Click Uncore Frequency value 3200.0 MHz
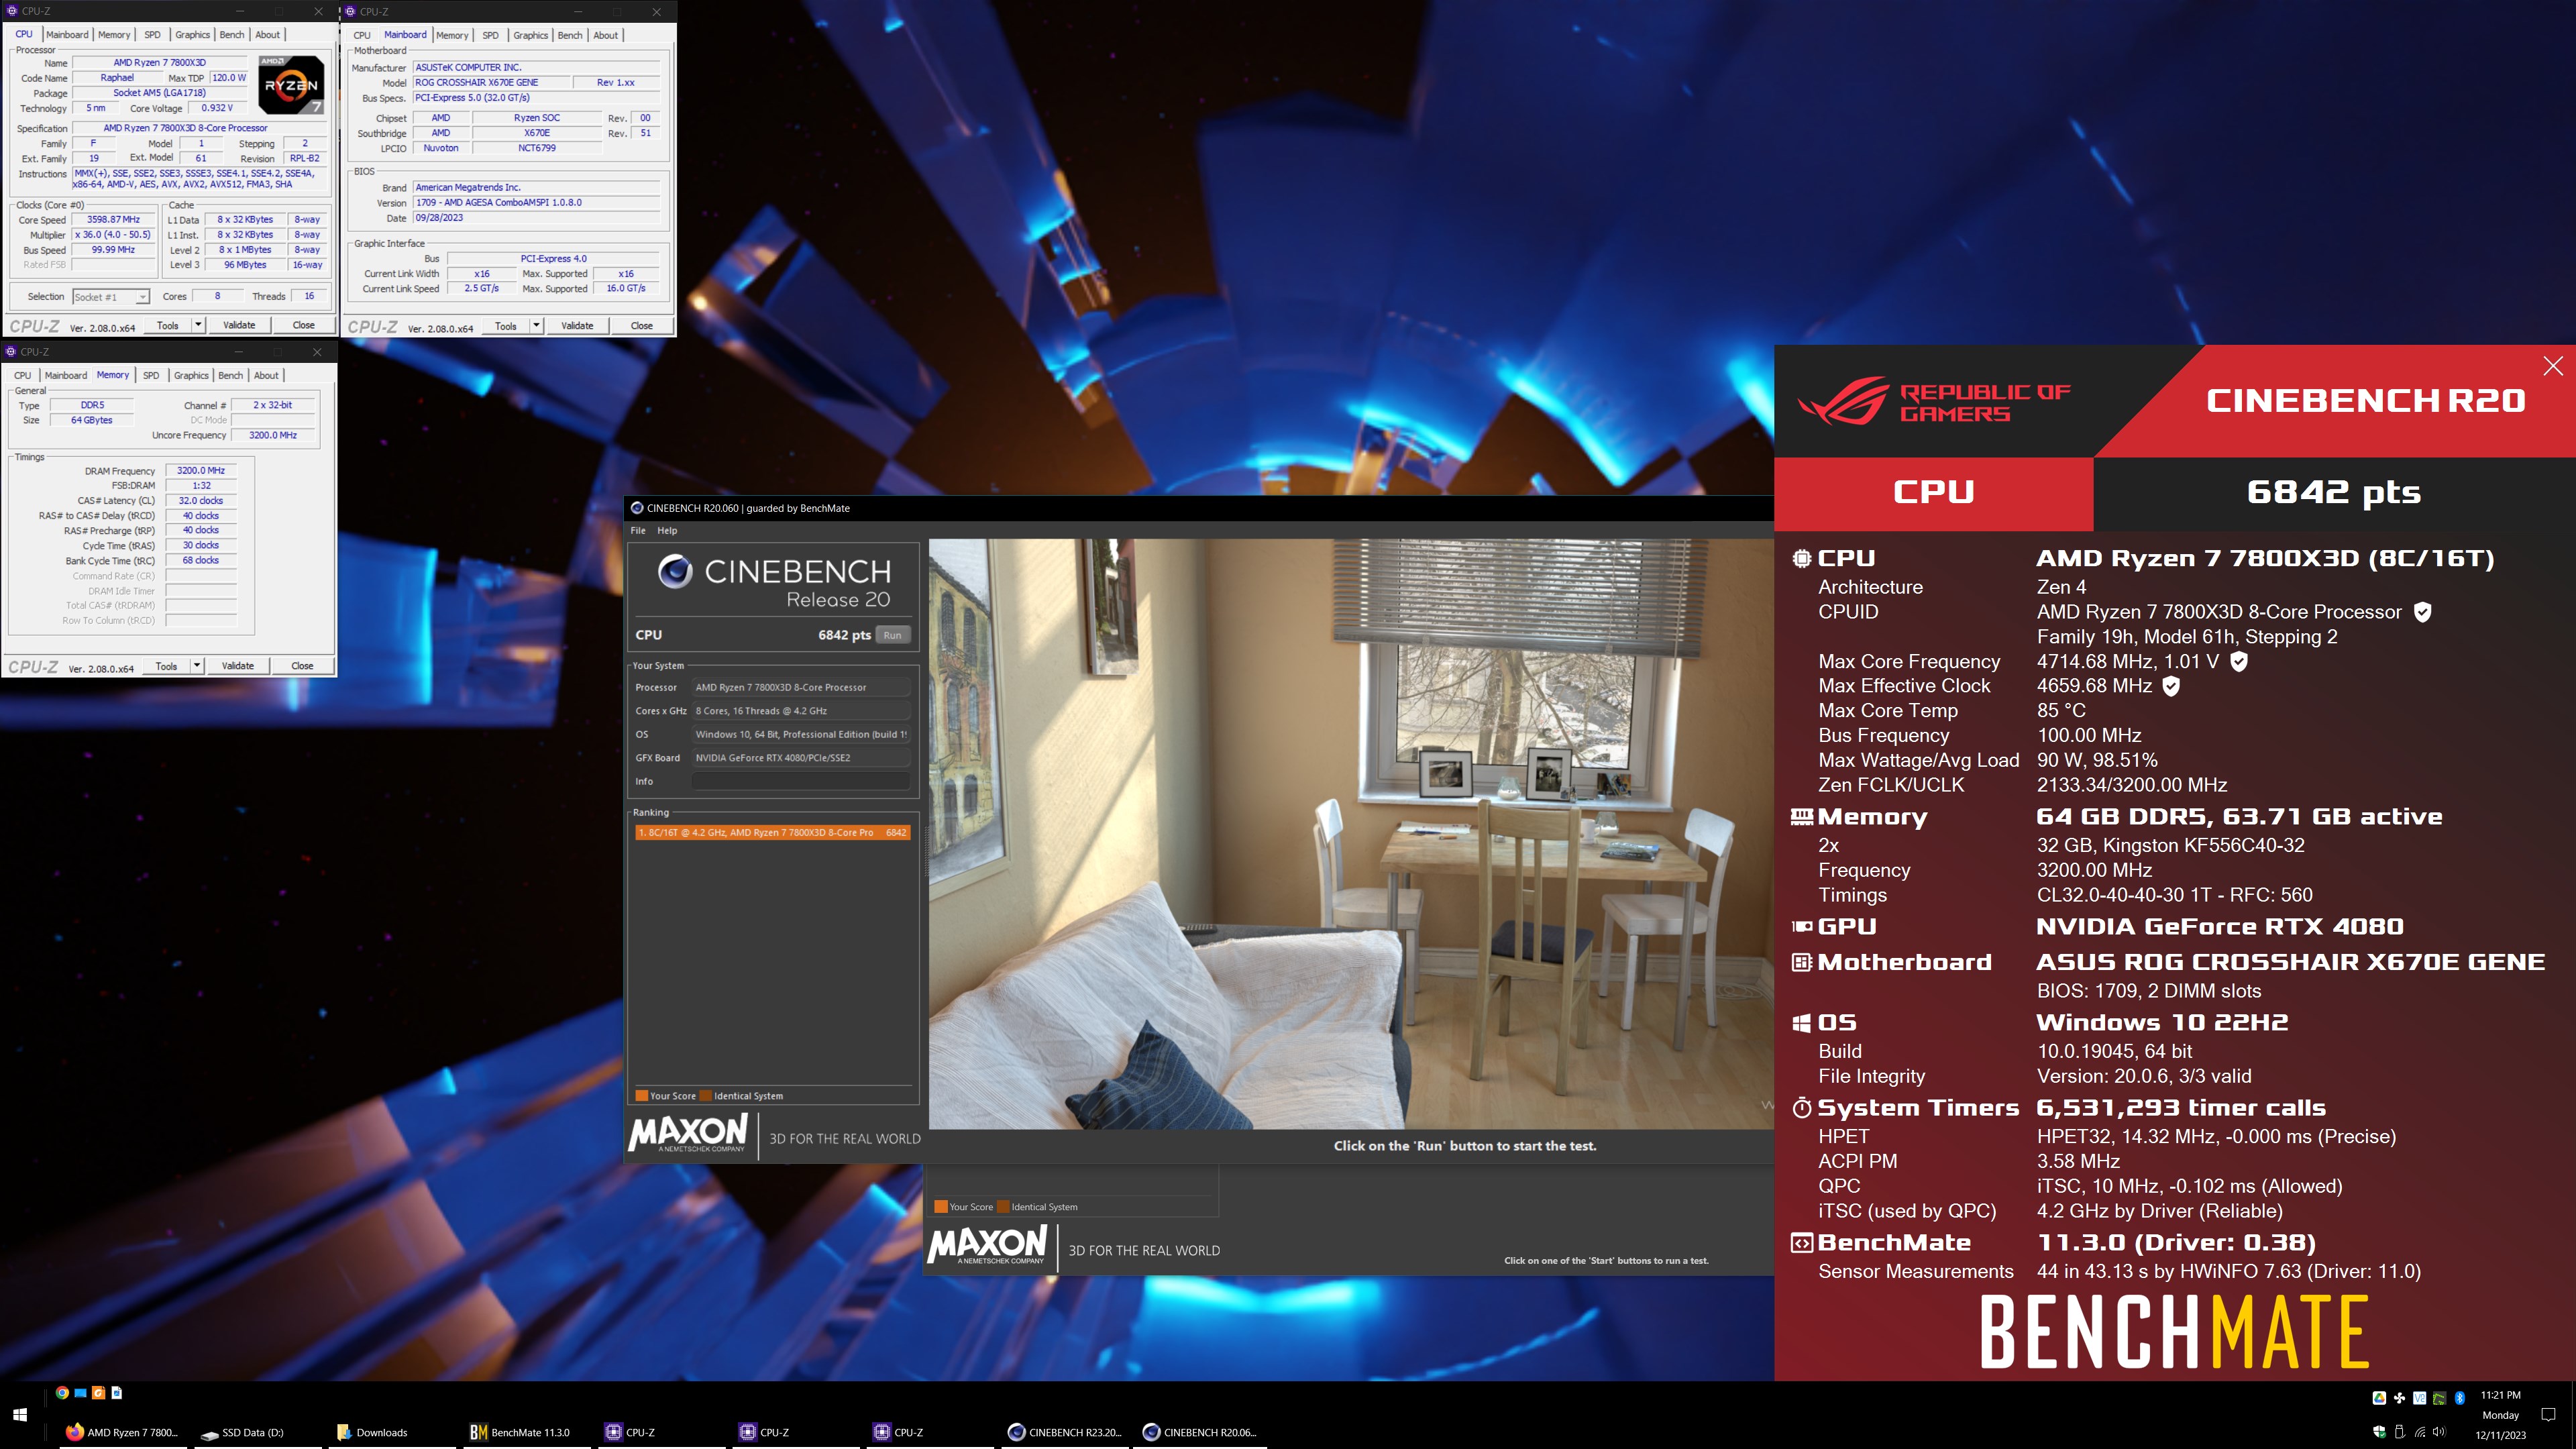 (x=273, y=435)
